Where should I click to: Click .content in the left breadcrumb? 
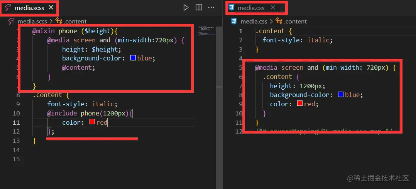(75, 22)
